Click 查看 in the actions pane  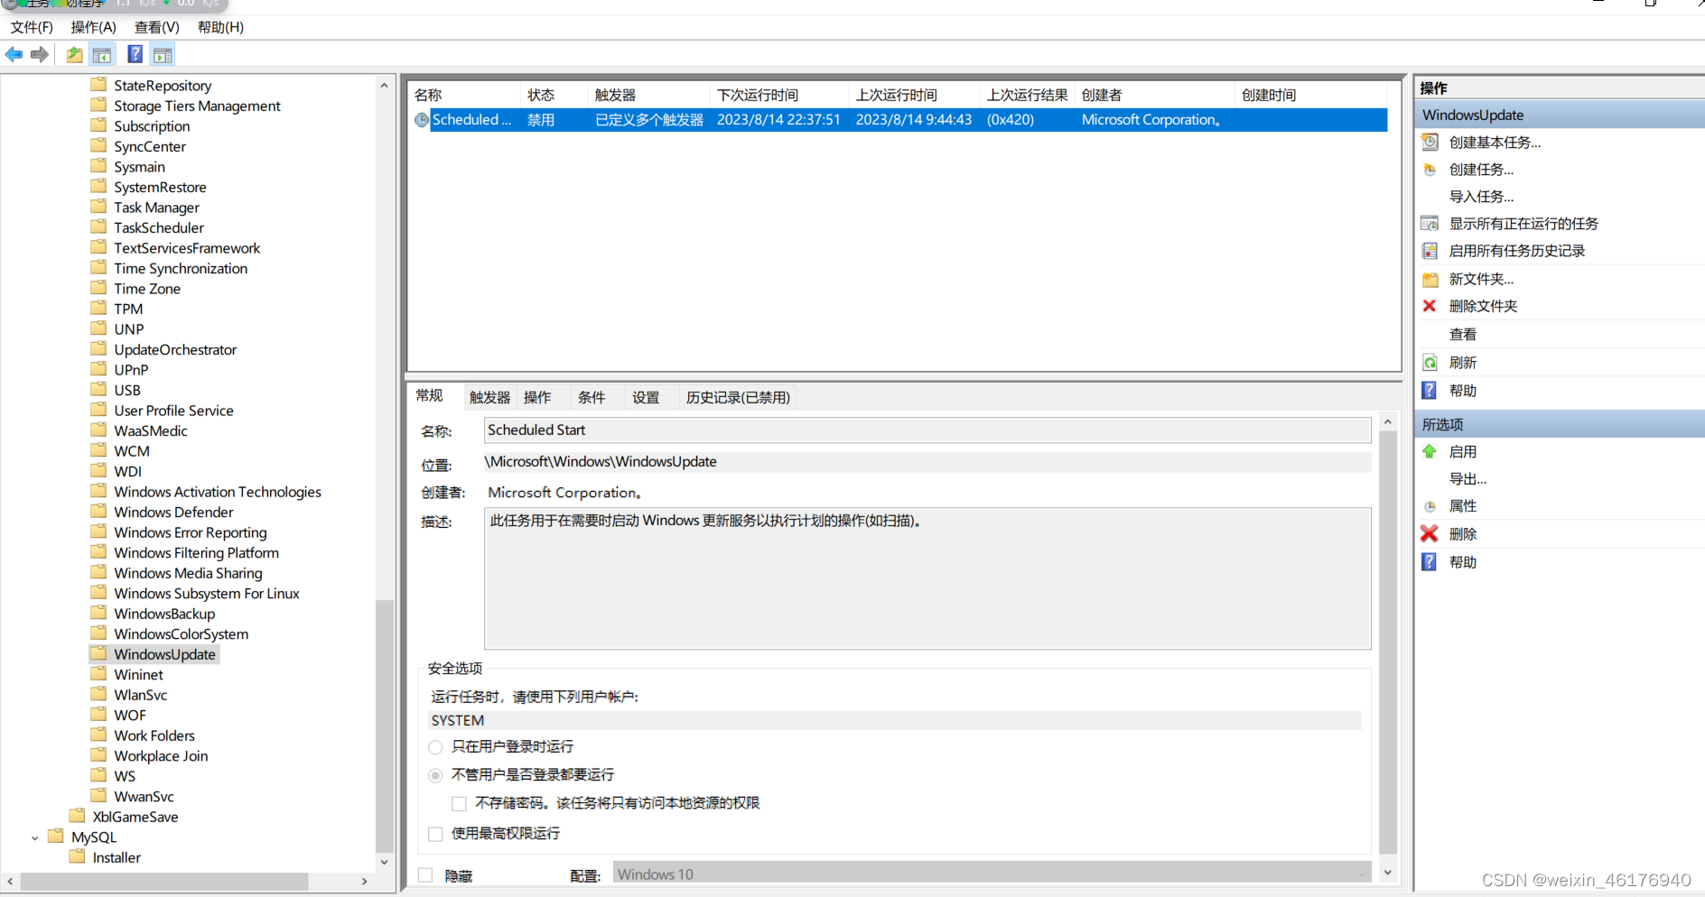(x=1463, y=335)
